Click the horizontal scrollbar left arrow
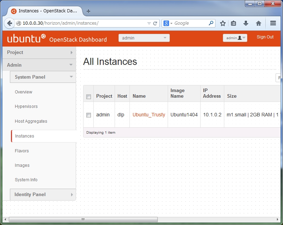 point(5,219)
